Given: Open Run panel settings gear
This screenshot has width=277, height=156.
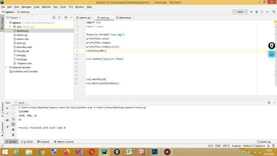Looking at the screenshot, I should pos(269,103).
